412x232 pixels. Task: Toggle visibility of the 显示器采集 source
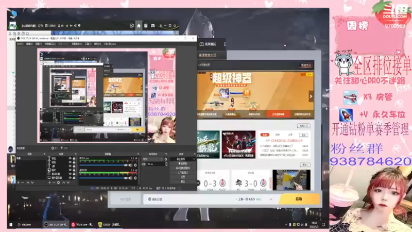(70, 178)
